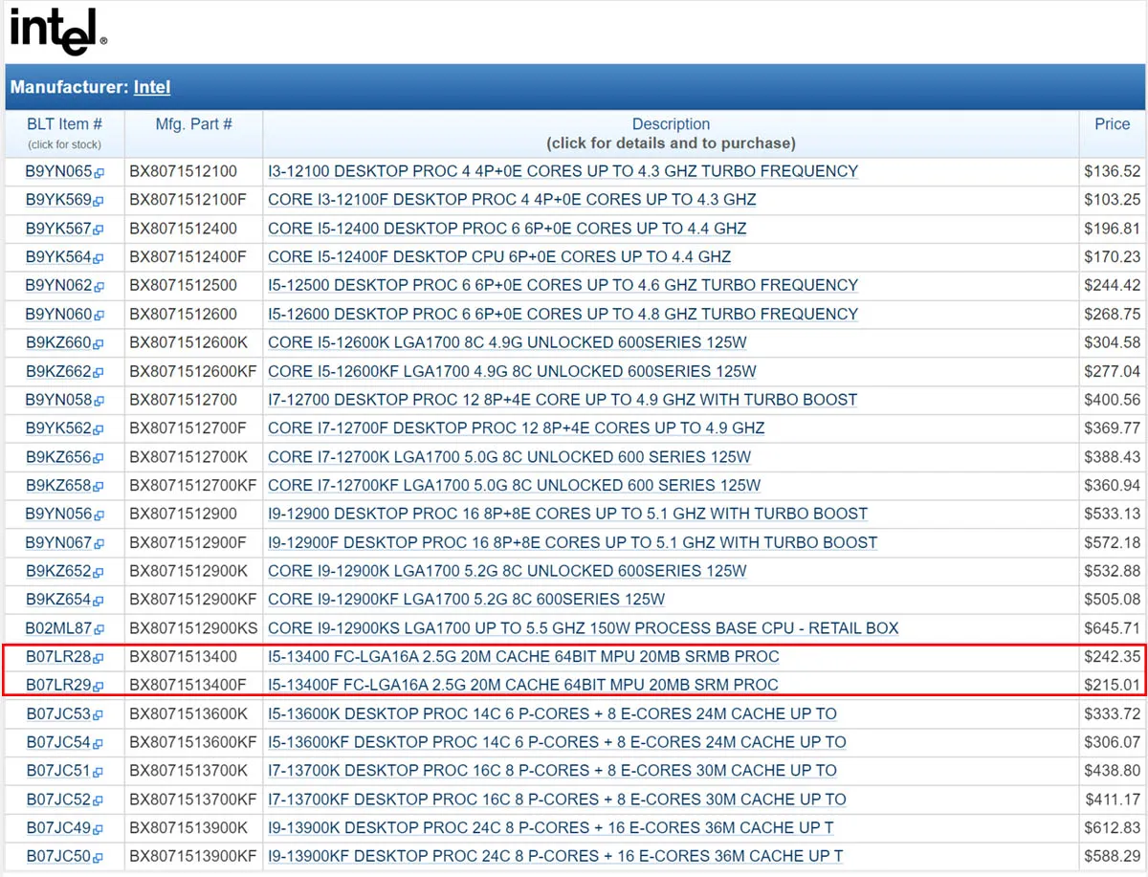
Task: Click stock popup icon beside B9YN058
Action: [99, 402]
